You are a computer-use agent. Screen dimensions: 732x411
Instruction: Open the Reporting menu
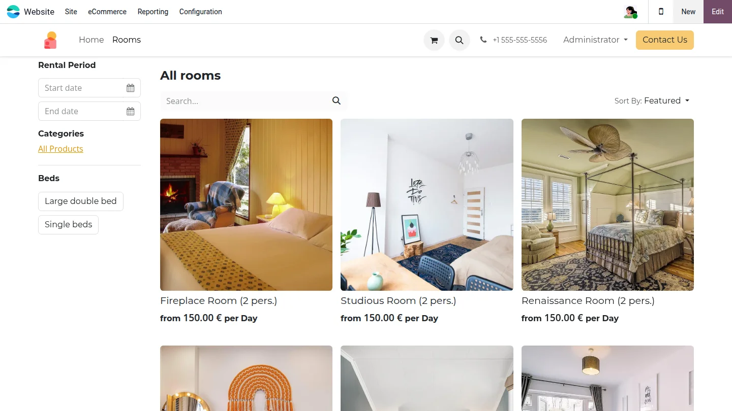click(x=153, y=12)
